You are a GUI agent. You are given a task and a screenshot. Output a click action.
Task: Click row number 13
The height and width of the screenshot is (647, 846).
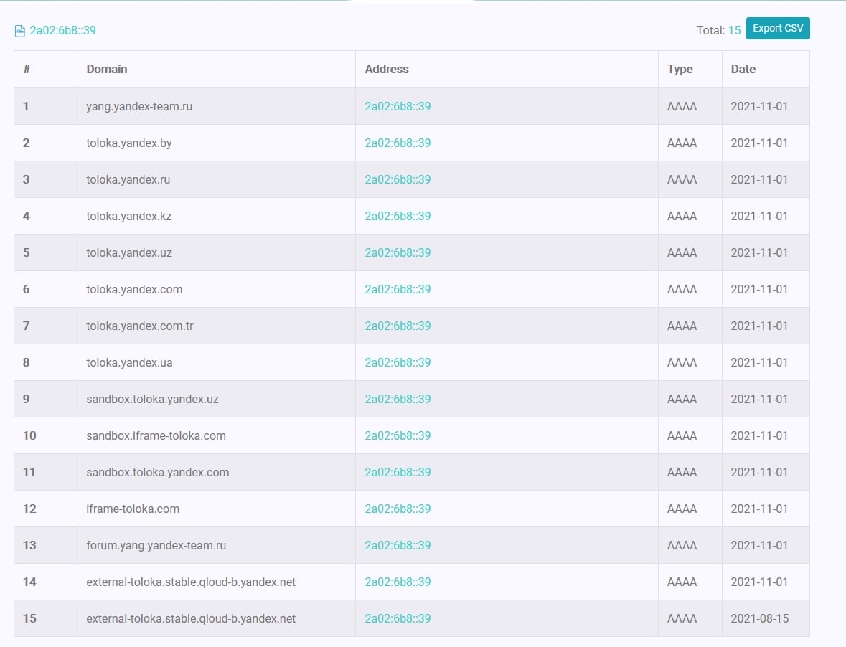pyautogui.click(x=29, y=546)
